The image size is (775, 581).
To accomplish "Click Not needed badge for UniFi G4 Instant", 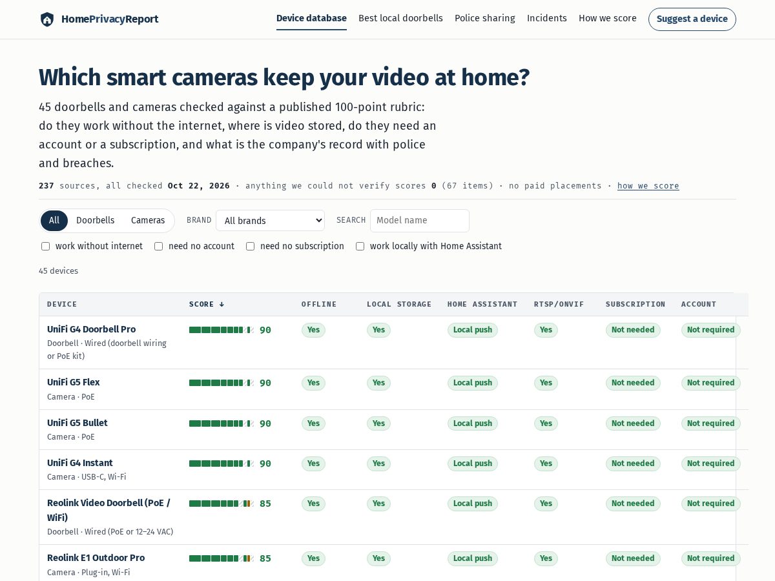I will coord(633,464).
